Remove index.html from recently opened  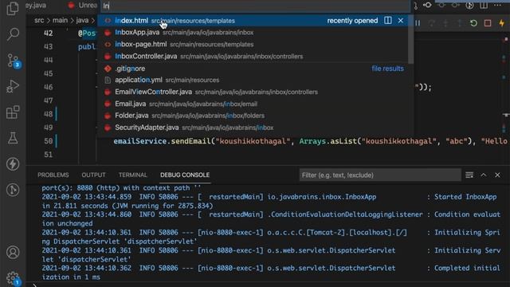(x=400, y=21)
